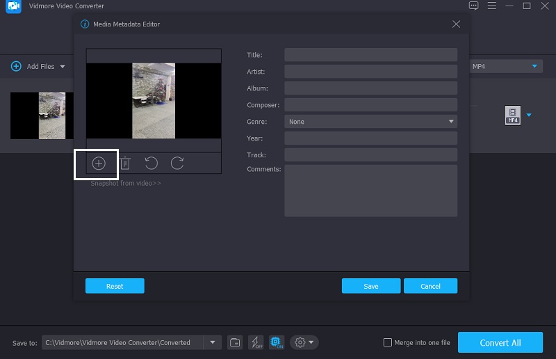Click the add cover image plus icon
Screen dimensions: 556x359
click(x=99, y=163)
